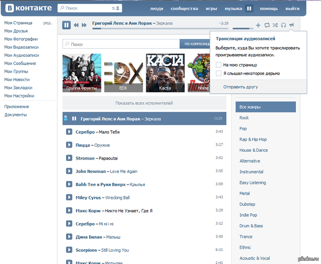The width and height of the screenshot is (321, 264).
Task: Filter by the Pop genre
Action: coord(243,128)
